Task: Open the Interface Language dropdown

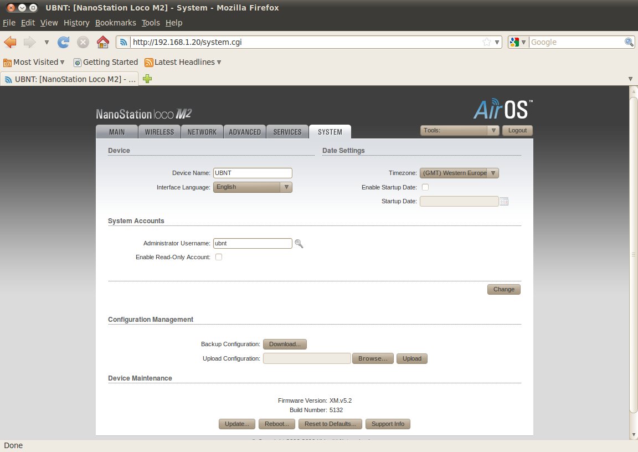Action: coord(253,187)
